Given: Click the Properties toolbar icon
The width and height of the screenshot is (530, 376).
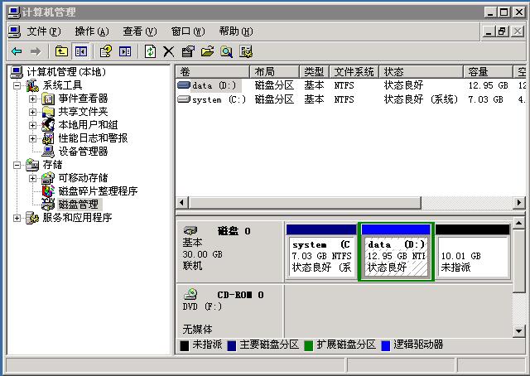Looking at the screenshot, I should tap(188, 51).
